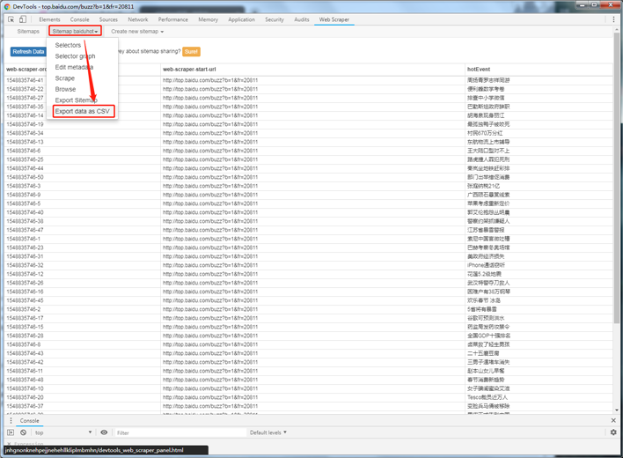Click the orange Sure! button
This screenshot has width=623, height=458.
(x=191, y=52)
